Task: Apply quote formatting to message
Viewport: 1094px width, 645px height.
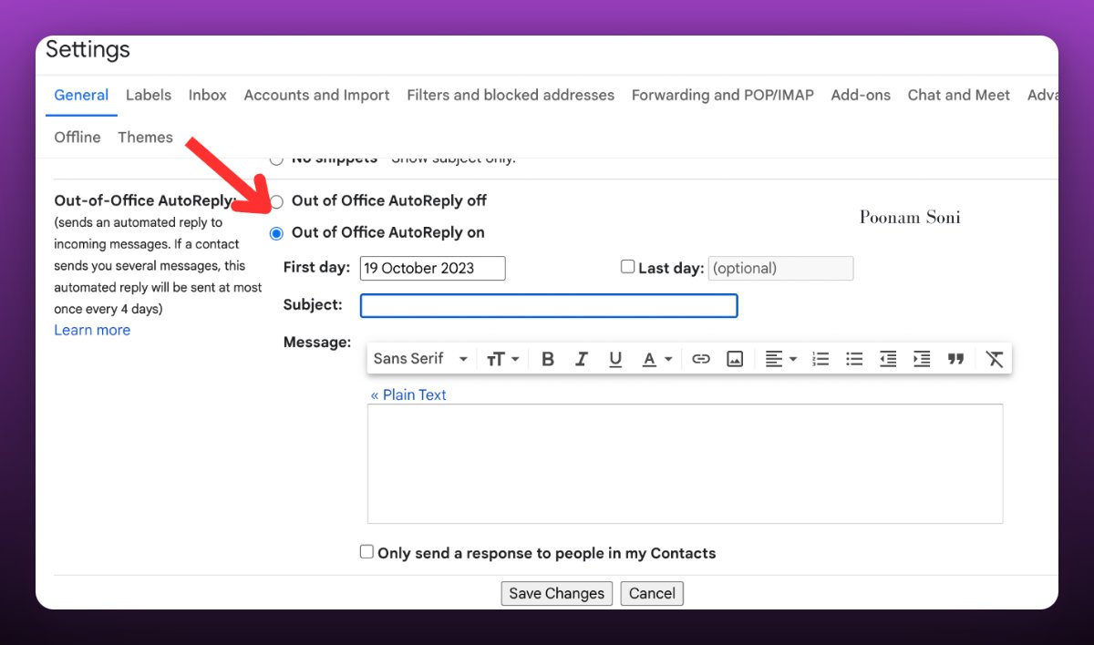Action: pos(955,359)
